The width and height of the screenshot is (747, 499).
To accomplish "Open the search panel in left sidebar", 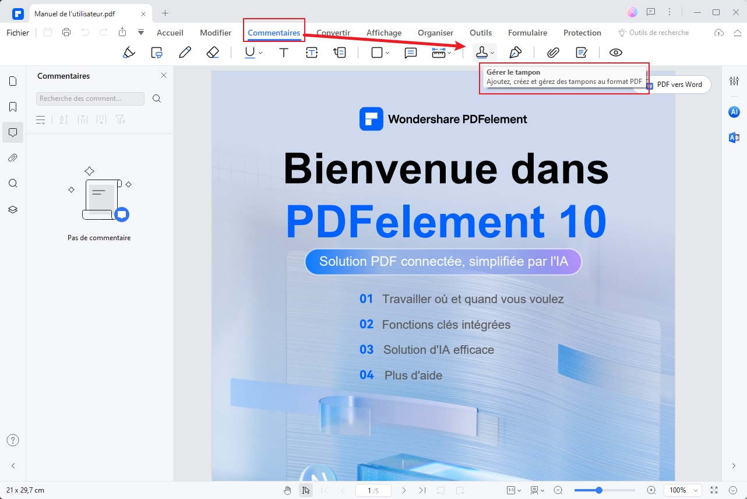I will (x=13, y=184).
